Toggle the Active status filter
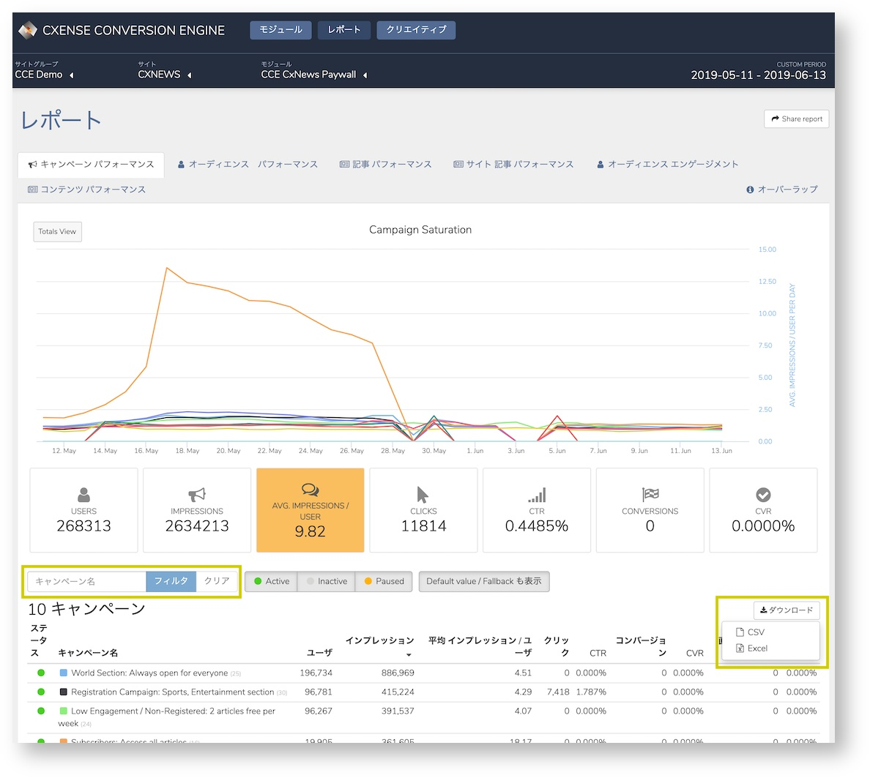The width and height of the screenshot is (870, 778). (271, 581)
